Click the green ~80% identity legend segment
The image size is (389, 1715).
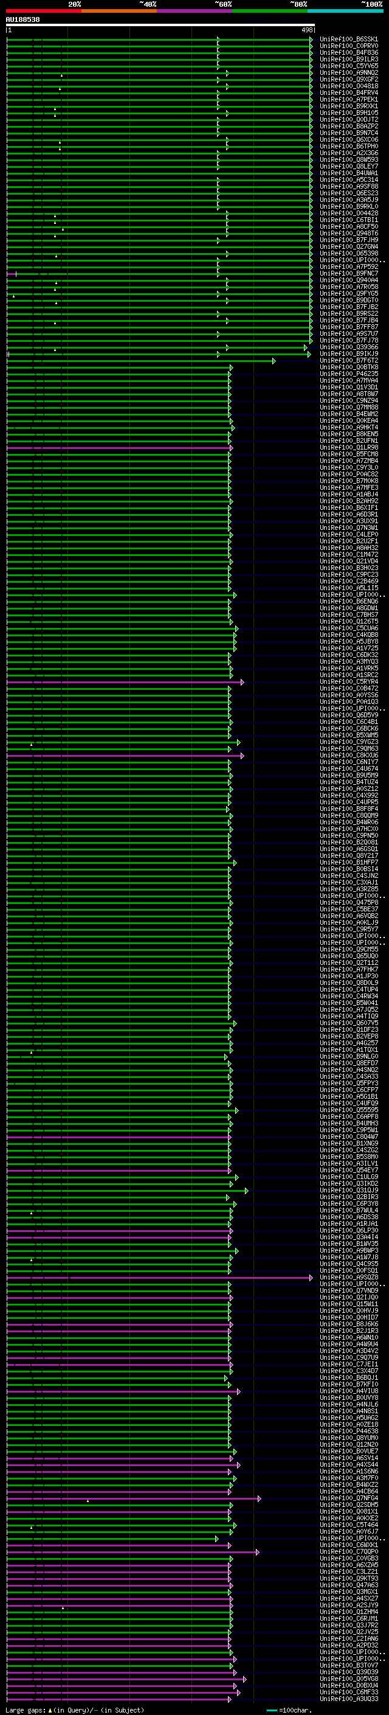pyautogui.click(x=270, y=11)
